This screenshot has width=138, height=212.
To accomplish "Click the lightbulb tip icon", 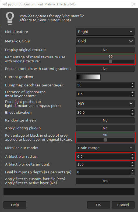I will 10,18.
